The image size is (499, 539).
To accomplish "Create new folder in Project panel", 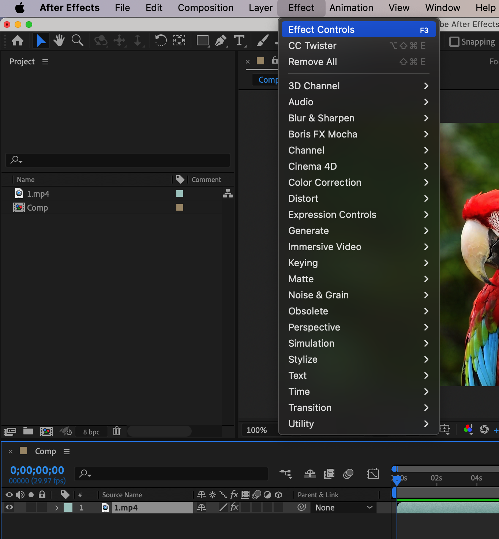I will pos(28,431).
